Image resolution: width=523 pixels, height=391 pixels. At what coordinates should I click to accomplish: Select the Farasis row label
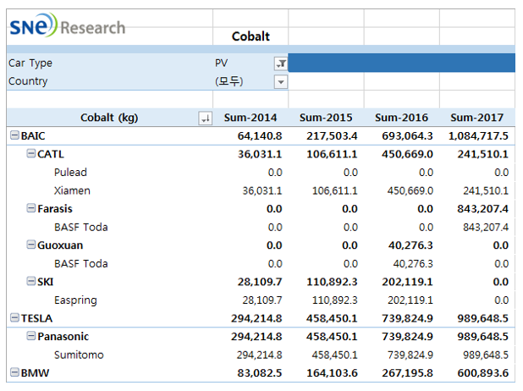tap(55, 209)
